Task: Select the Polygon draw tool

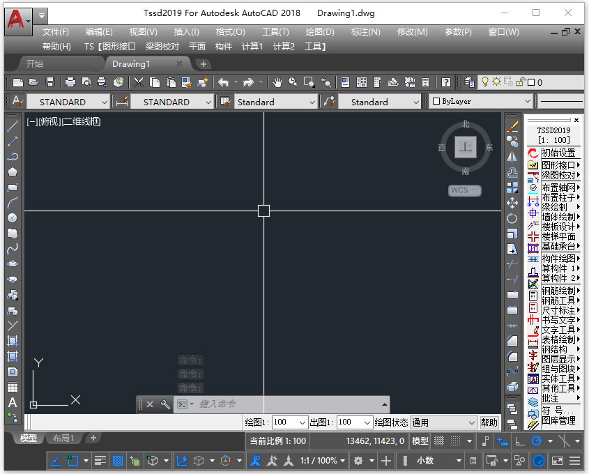Action: pos(13,172)
